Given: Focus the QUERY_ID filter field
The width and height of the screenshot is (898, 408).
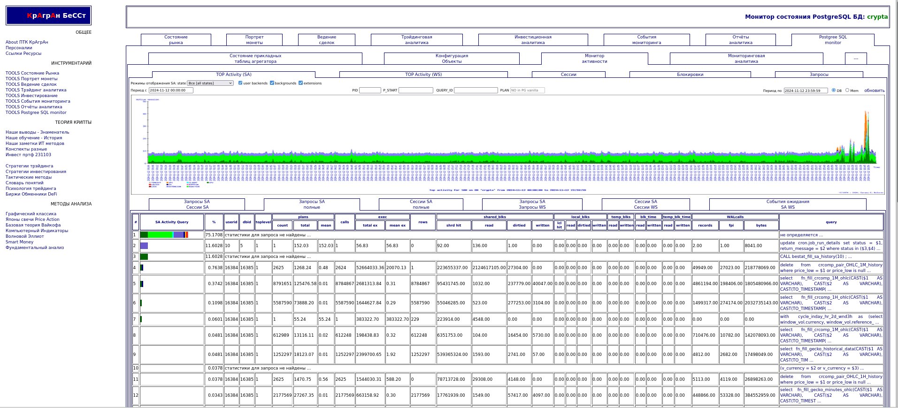Looking at the screenshot, I should 476,91.
